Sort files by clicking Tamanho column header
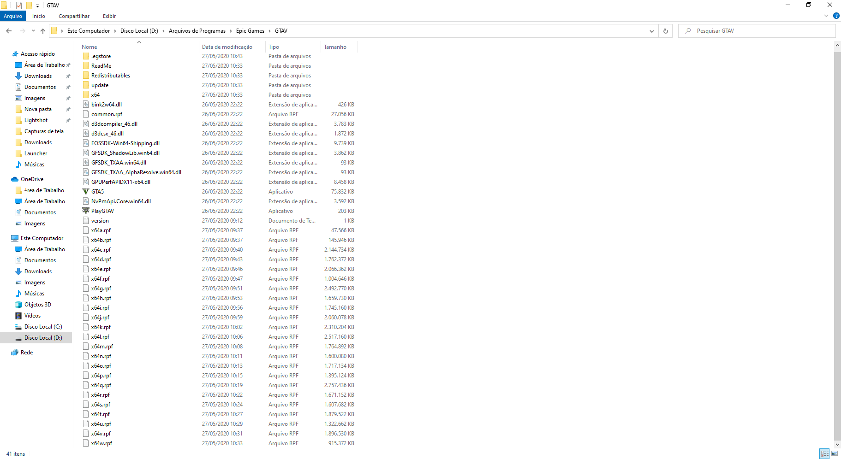Viewport: 841px width, 459px height. [x=335, y=47]
